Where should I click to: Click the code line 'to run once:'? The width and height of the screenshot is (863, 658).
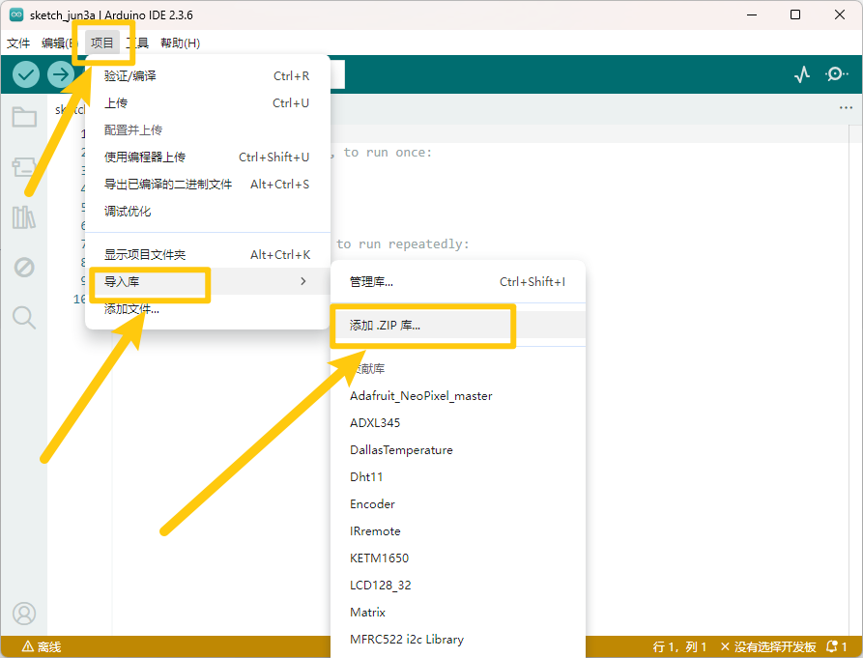point(388,153)
